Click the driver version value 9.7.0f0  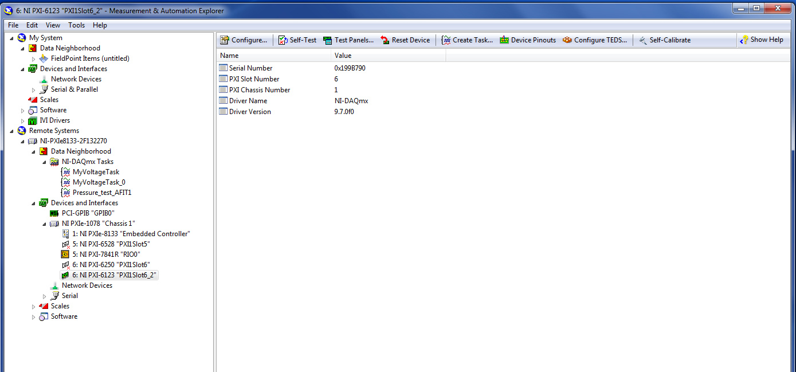(344, 112)
